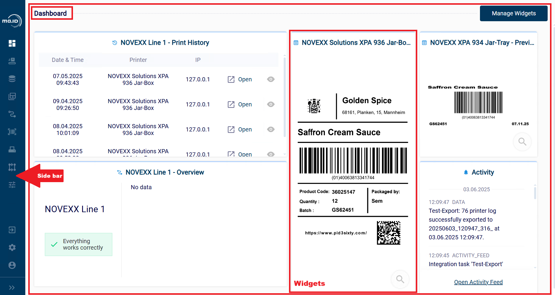Zoom the Saffron Cream Sauce label preview magnifier
The width and height of the screenshot is (555, 295).
(x=400, y=279)
